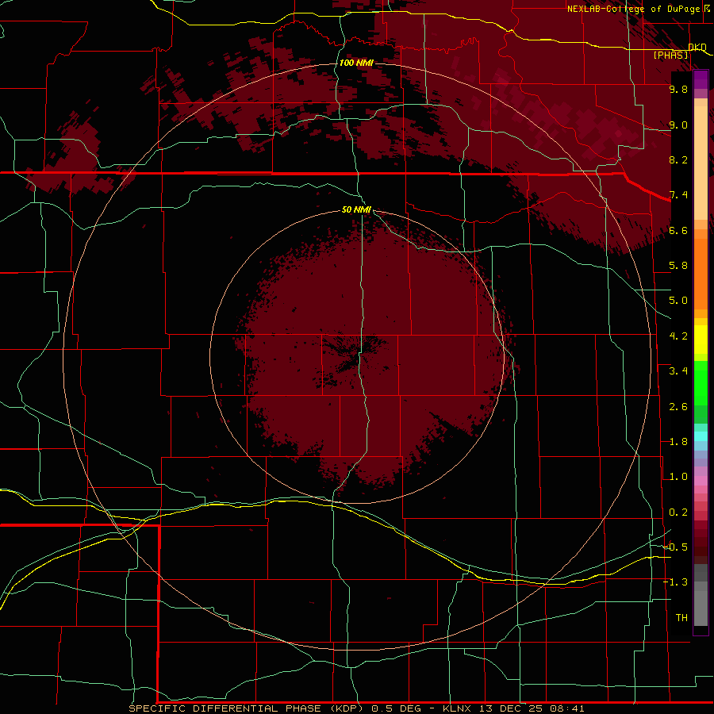Image resolution: width=714 pixels, height=714 pixels.
Task: Click the 8.2 value on the color scale
Action: tap(678, 159)
